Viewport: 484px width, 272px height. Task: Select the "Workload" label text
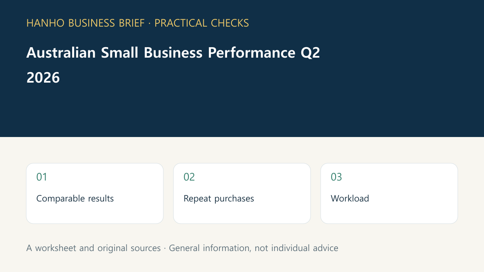click(x=350, y=199)
